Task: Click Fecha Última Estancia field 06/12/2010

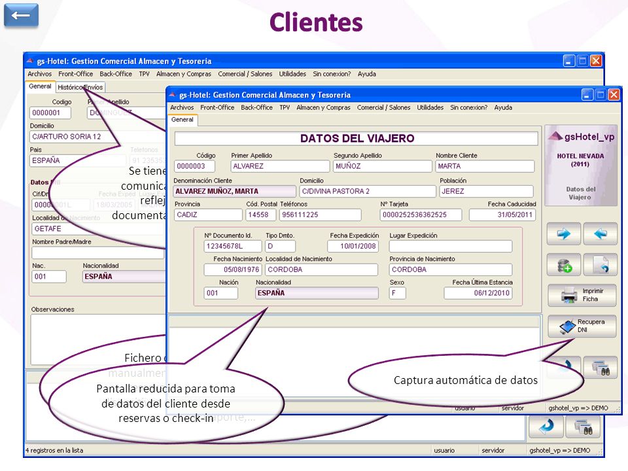Action: click(478, 293)
